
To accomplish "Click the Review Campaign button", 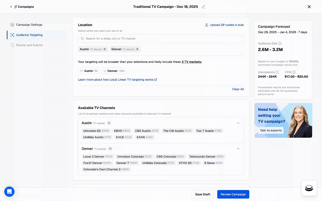I will pyautogui.click(x=233, y=194).
